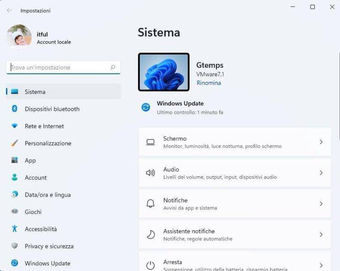Click the Bluetooth icon in sidebar
This screenshot has height=271, width=340.
point(15,108)
